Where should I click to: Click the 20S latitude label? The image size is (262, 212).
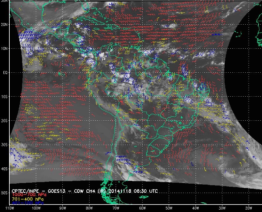click(x=4, y=121)
